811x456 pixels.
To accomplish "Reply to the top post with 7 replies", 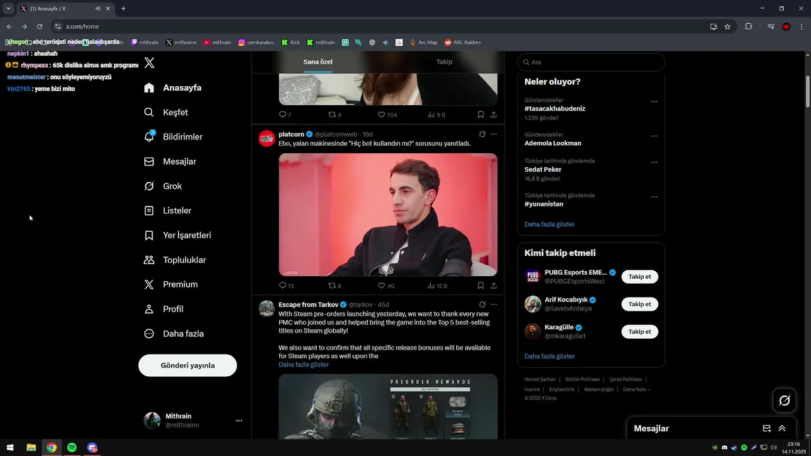I will coord(285,115).
